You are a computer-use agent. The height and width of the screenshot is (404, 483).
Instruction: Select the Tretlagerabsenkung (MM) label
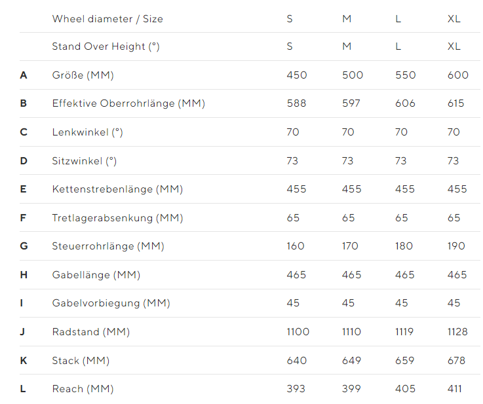coord(117,218)
